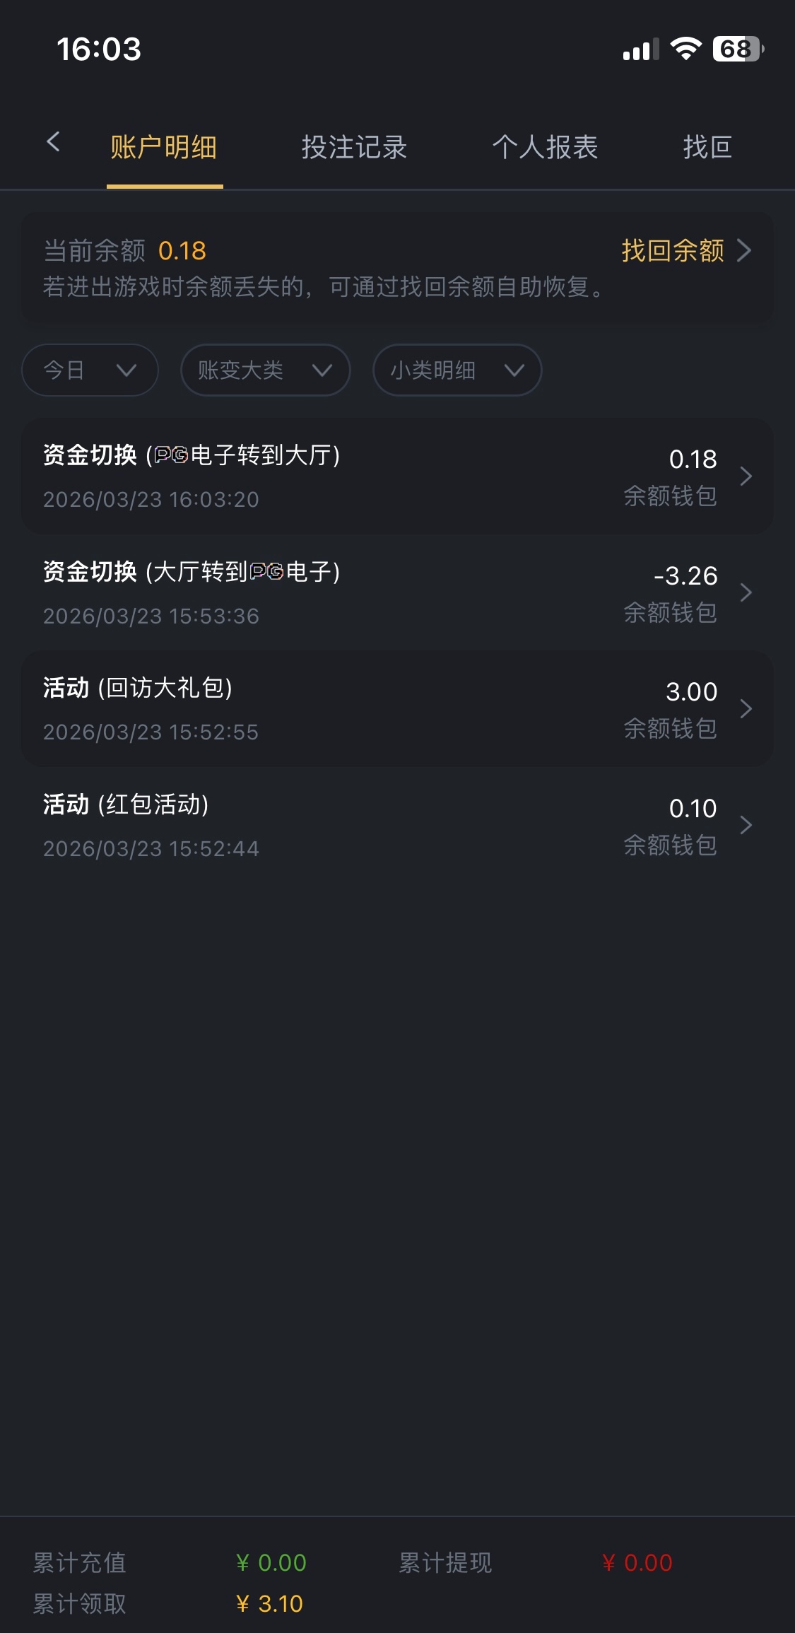795x1633 pixels.
Task: Tap the back arrow icon
Action: (x=53, y=142)
